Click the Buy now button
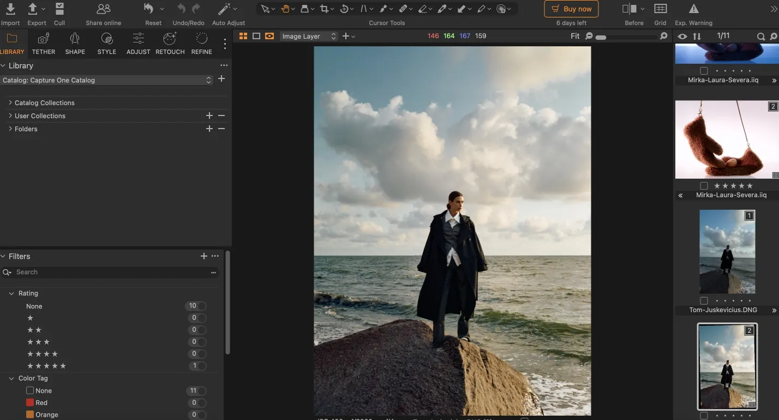Image resolution: width=779 pixels, height=420 pixels. coord(571,9)
